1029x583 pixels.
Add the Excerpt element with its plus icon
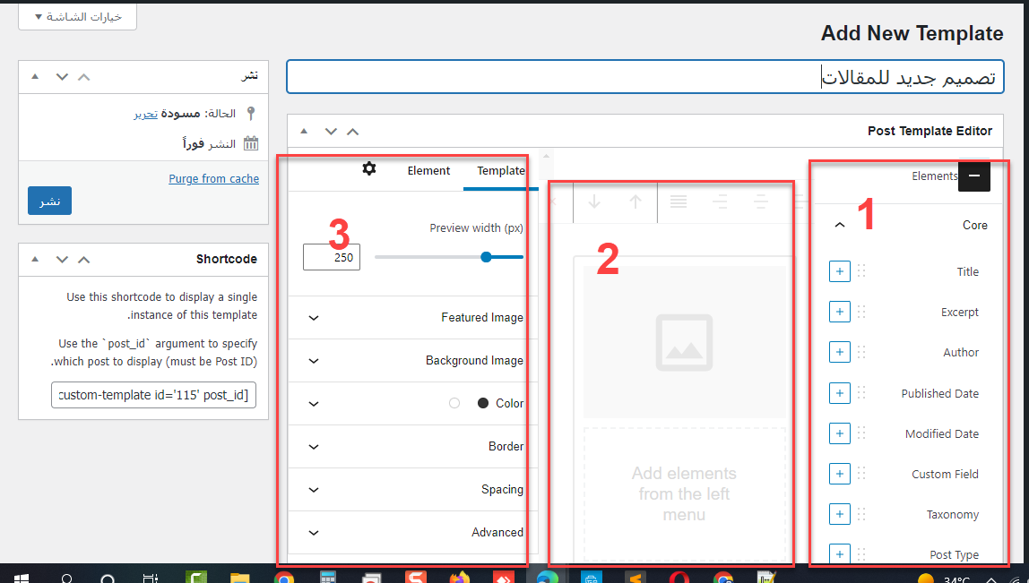(x=839, y=312)
